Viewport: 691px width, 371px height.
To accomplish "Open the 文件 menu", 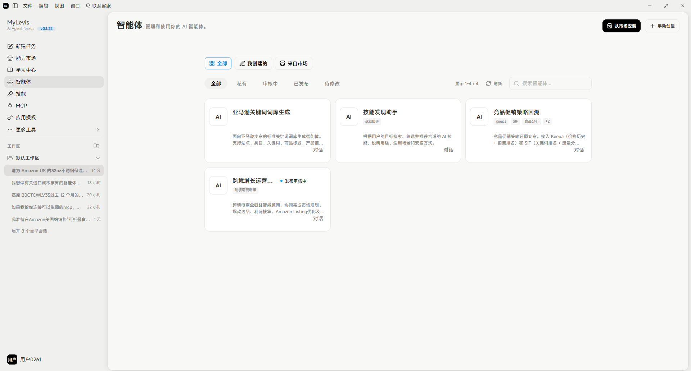I will click(28, 6).
